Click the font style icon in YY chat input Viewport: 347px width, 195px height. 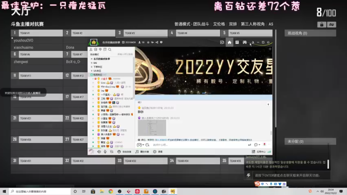pyautogui.click(x=147, y=145)
